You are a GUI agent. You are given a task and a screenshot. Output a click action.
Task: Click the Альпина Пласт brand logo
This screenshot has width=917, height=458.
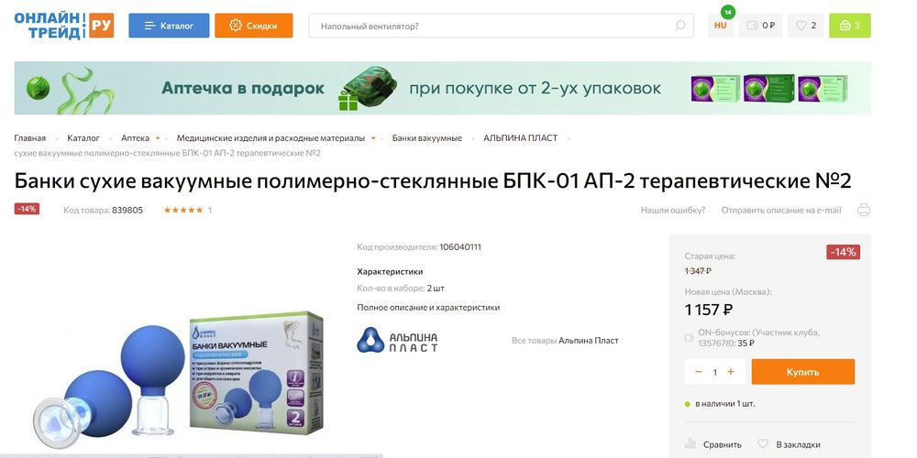(397, 340)
